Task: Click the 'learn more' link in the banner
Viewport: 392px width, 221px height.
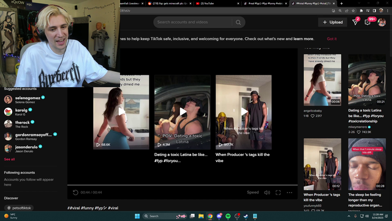Action: click(303, 39)
